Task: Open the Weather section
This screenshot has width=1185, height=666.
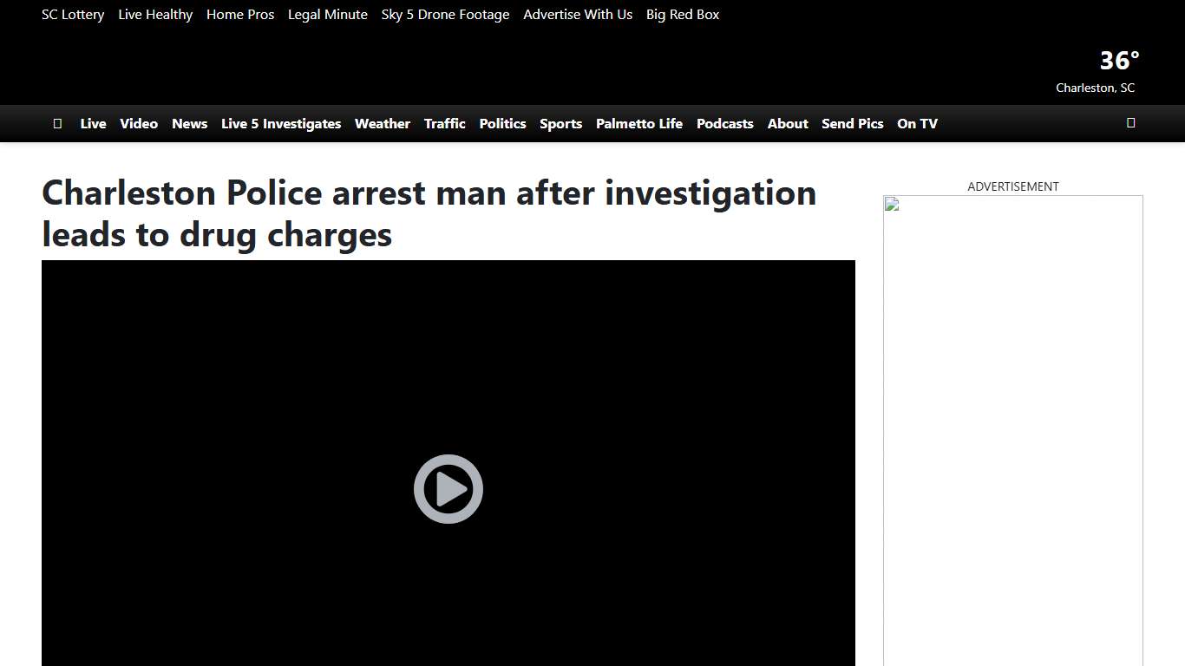Action: tap(382, 123)
